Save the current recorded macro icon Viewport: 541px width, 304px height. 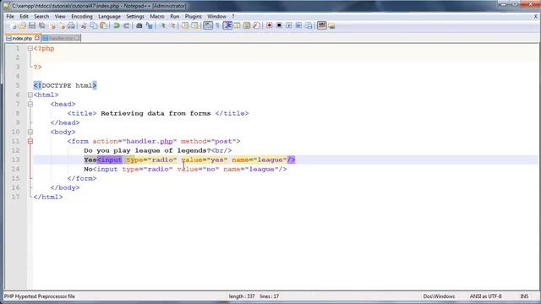(x=309, y=26)
